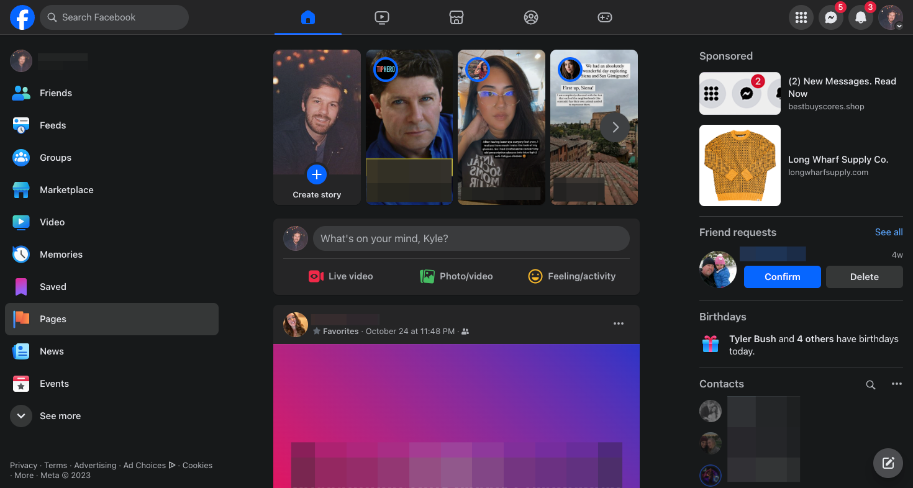Screen dimensions: 913x488
Task: Click the Tyler Bush birthdays notice
Action: tap(801, 345)
